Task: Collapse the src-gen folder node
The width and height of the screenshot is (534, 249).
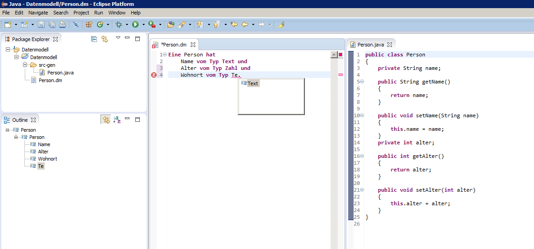Action: click(26, 65)
